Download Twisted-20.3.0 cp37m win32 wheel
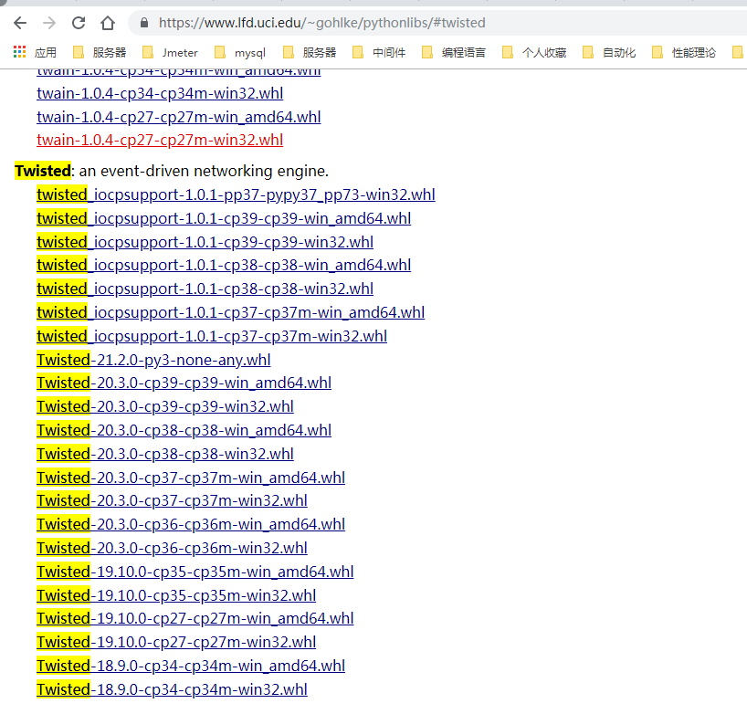Viewport: 747px width, 714px height. click(172, 500)
